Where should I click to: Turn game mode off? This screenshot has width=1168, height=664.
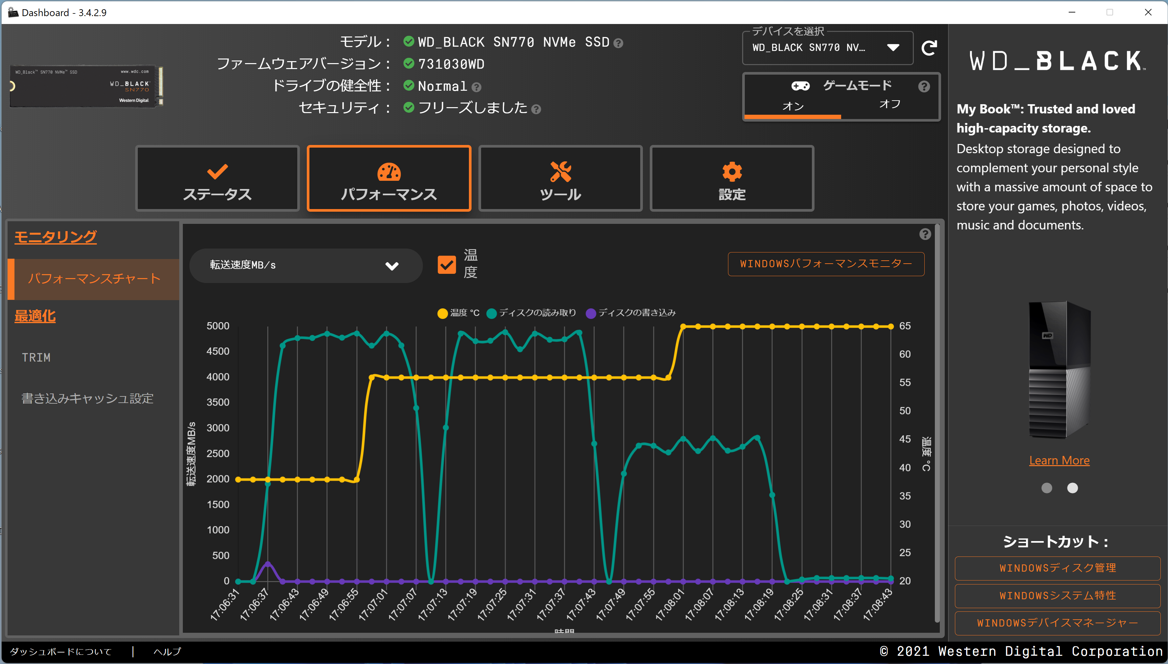pos(889,105)
